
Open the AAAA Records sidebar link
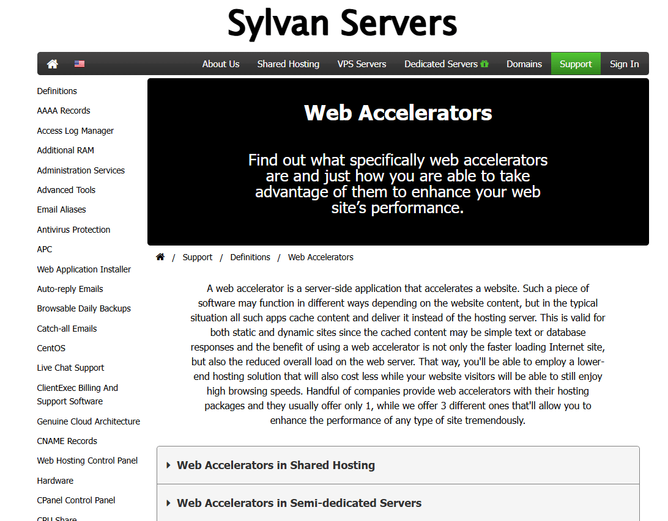64,111
